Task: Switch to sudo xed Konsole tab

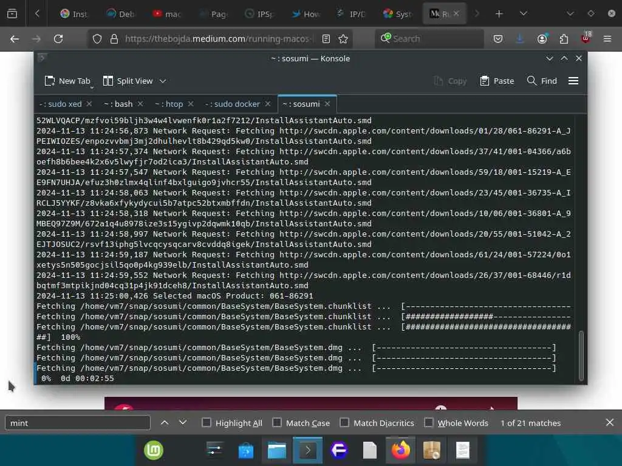Action: coord(60,104)
